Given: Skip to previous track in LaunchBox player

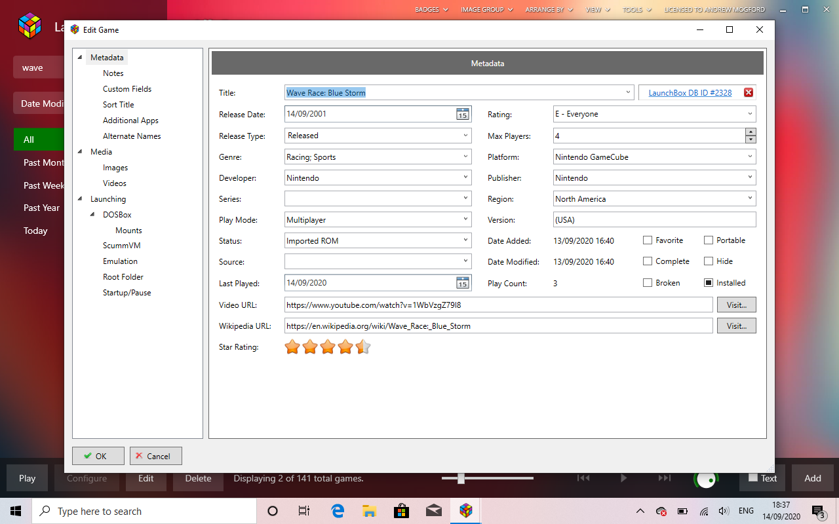Looking at the screenshot, I should (583, 478).
